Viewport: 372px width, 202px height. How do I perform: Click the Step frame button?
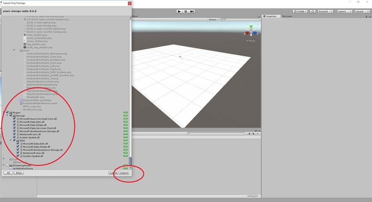pyautogui.click(x=192, y=11)
